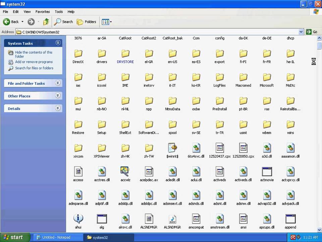Open the Windows Start menu
Viewport: 322px width, 242px height.
[15, 237]
